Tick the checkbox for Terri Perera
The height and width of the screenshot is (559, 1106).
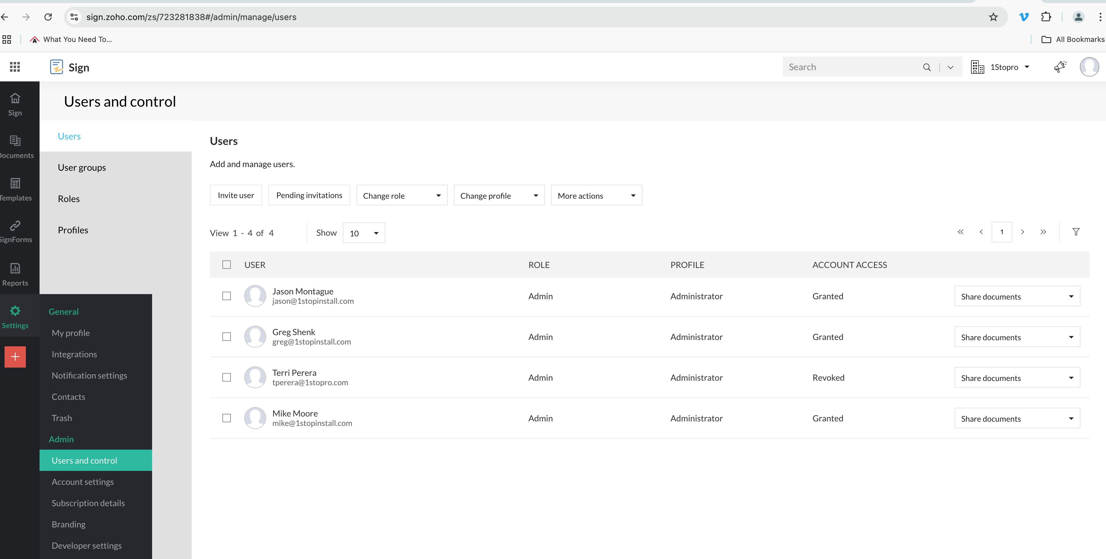pos(226,378)
